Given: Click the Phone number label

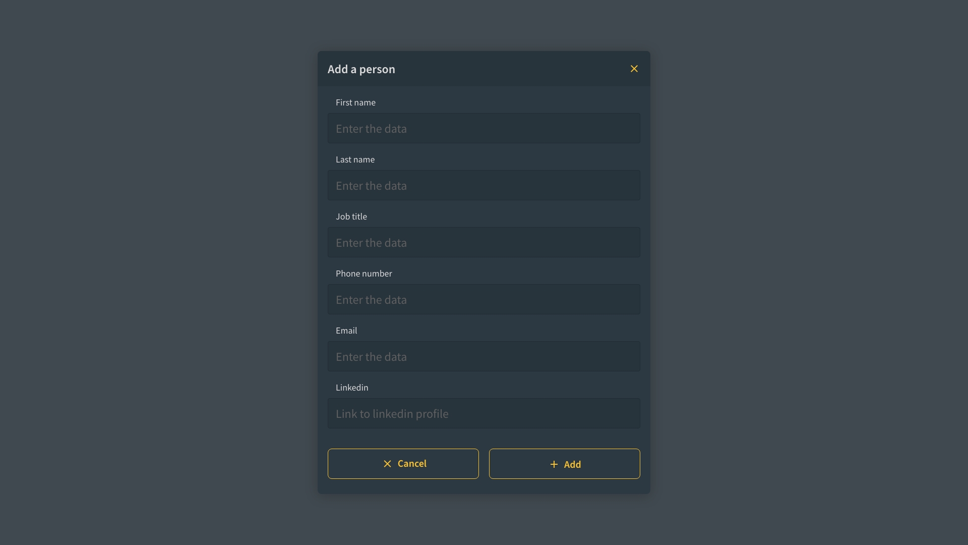Looking at the screenshot, I should point(364,274).
